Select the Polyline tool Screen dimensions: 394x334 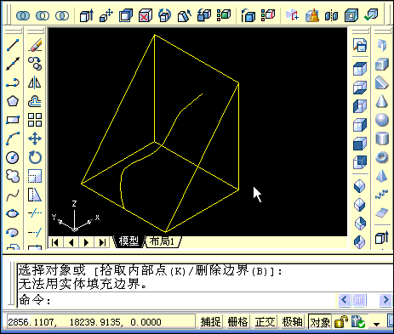click(13, 82)
